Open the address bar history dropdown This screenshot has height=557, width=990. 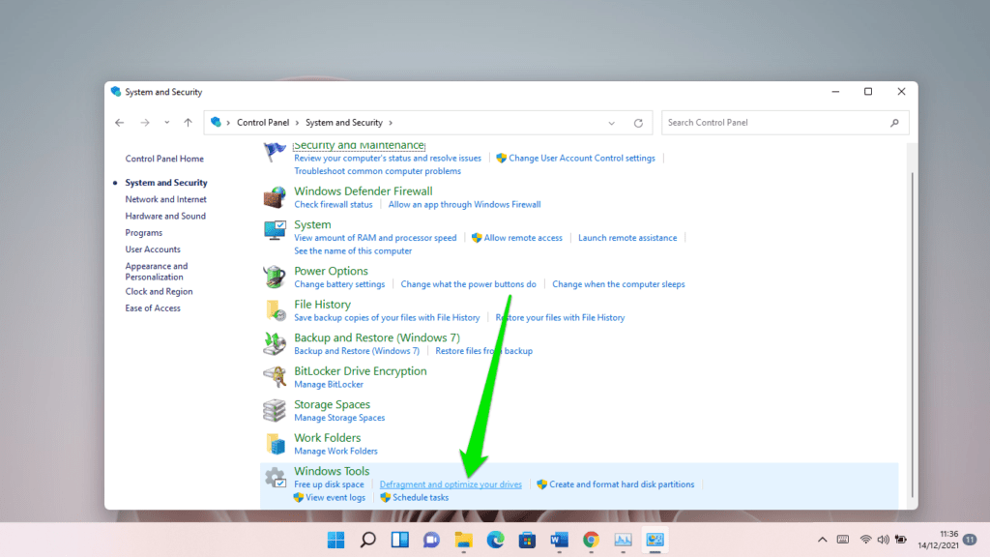click(x=611, y=122)
